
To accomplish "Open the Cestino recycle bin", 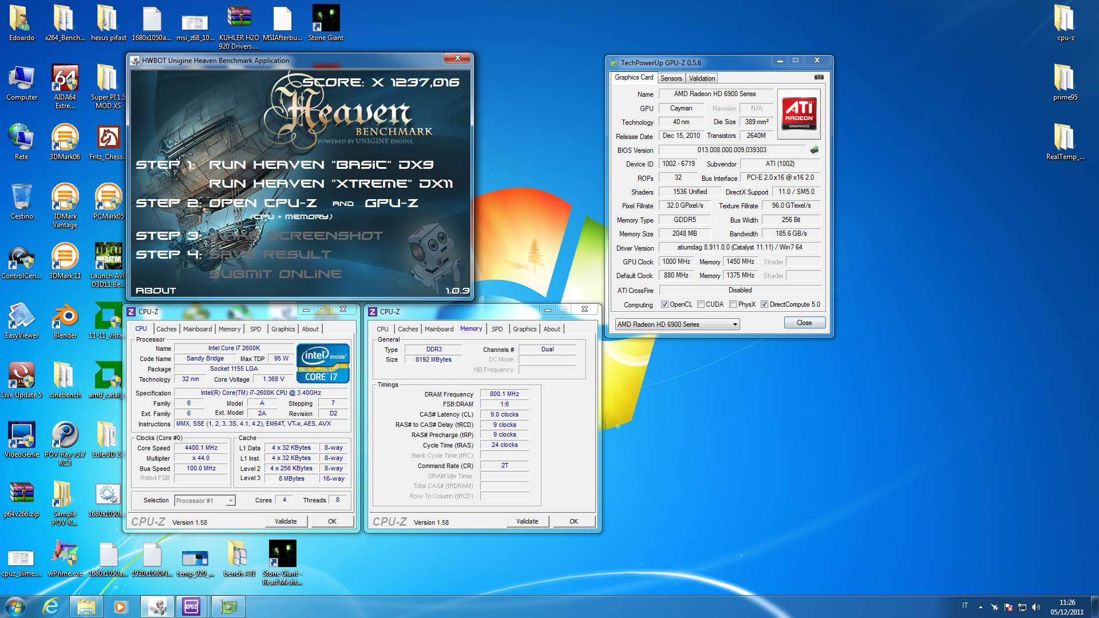I will [x=22, y=201].
